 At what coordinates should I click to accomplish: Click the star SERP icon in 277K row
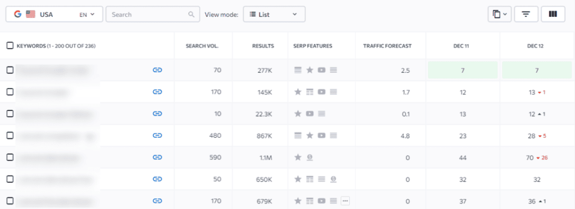[310, 70]
